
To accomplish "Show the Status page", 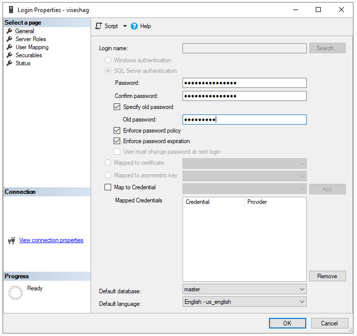I will coord(23,63).
